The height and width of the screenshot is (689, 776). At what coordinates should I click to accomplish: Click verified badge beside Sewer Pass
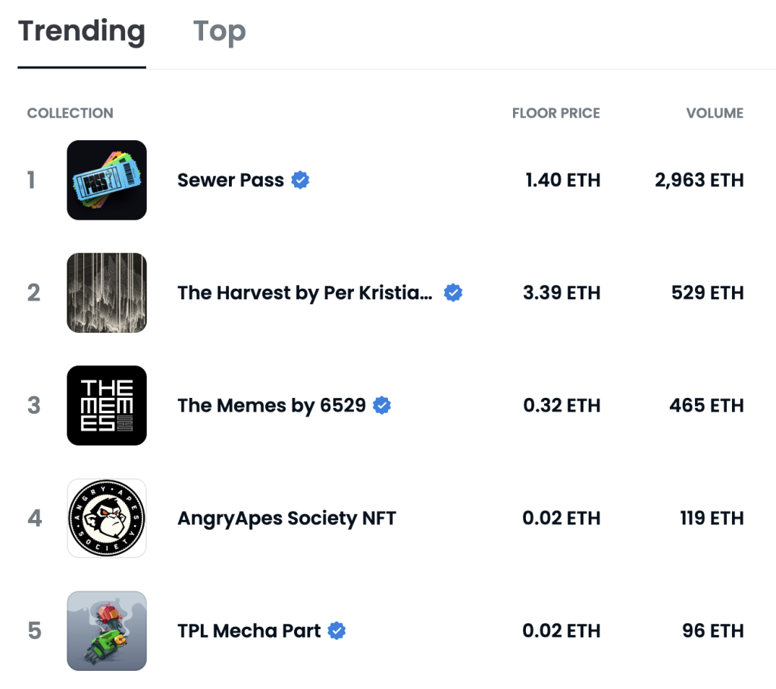[301, 180]
